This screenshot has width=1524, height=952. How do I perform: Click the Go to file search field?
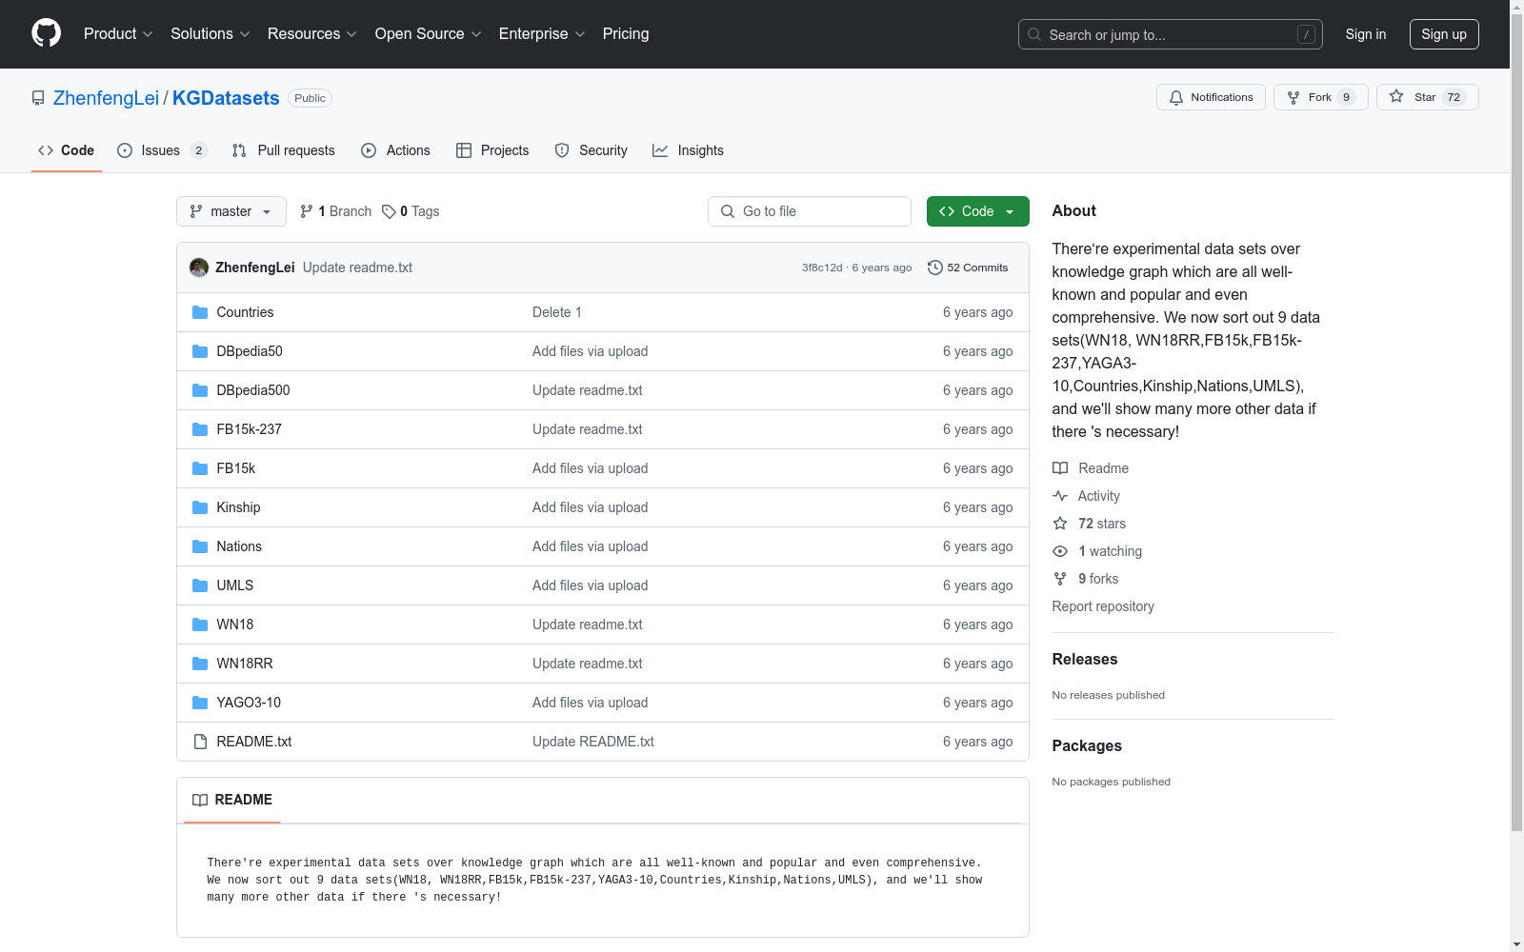tap(810, 211)
